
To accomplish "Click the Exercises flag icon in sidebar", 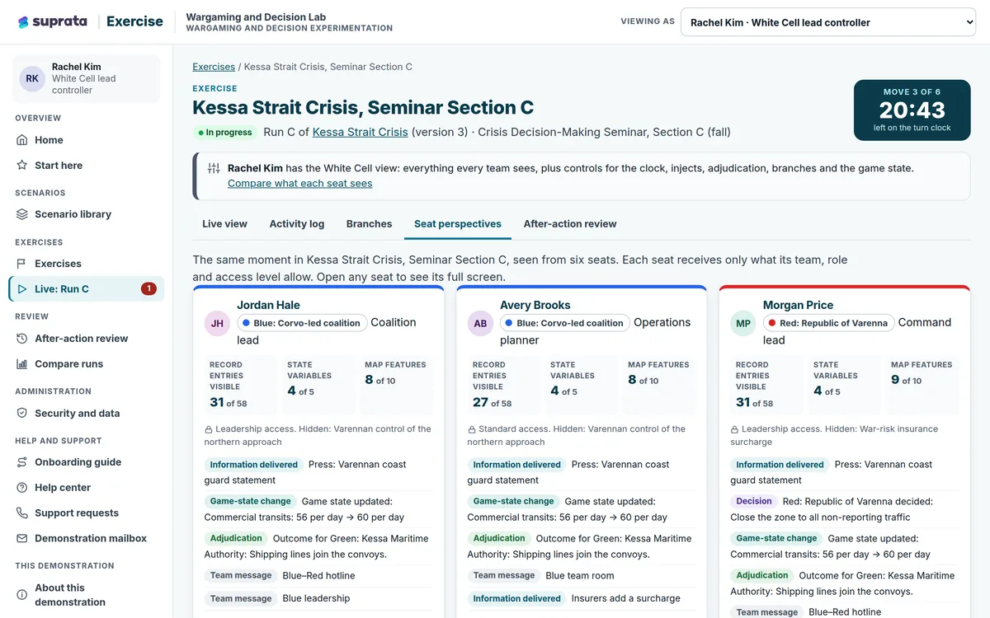I will pos(22,264).
